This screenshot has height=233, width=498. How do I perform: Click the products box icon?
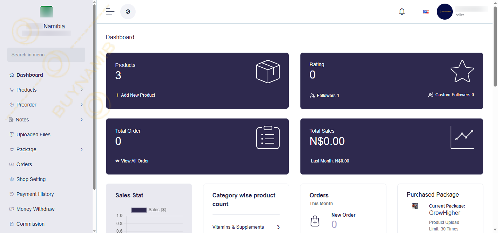coord(268,72)
